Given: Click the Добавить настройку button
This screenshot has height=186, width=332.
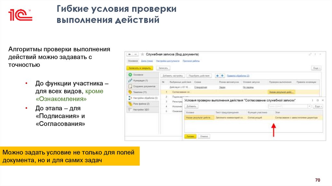Looking at the screenshot, I should [173, 76].
